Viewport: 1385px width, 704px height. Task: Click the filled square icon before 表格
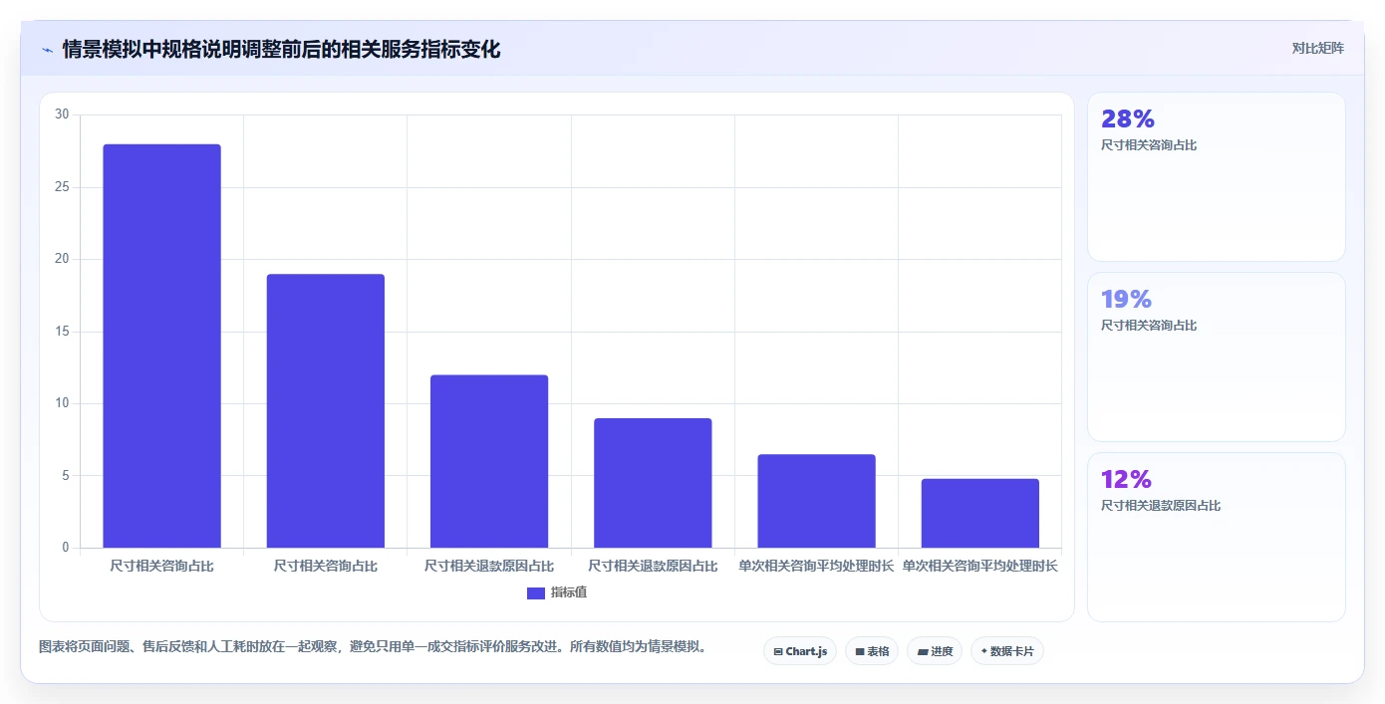pyautogui.click(x=860, y=652)
